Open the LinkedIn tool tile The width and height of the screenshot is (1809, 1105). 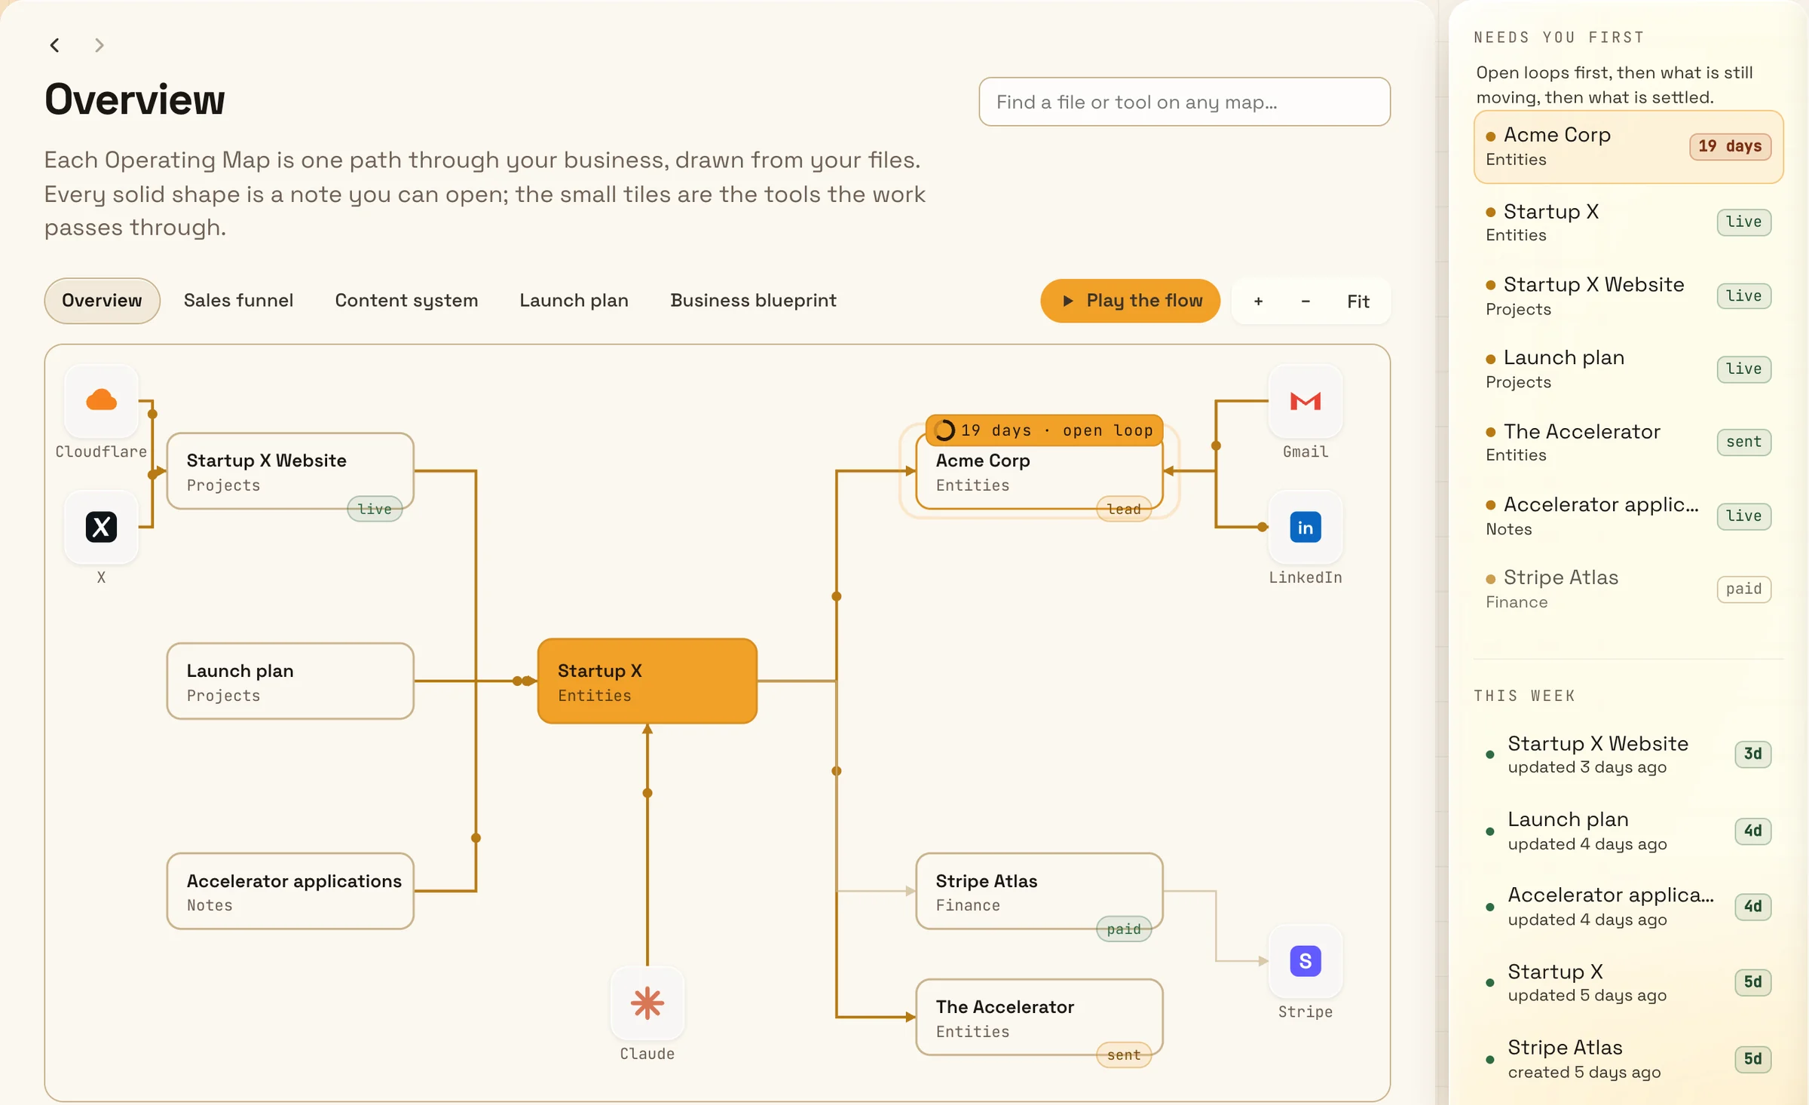click(x=1305, y=527)
